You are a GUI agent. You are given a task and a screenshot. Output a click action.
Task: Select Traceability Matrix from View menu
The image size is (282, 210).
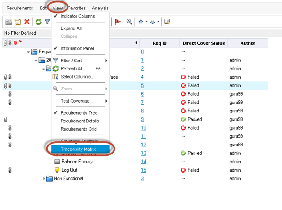click(79, 149)
